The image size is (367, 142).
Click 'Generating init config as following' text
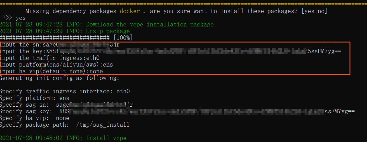(60, 78)
